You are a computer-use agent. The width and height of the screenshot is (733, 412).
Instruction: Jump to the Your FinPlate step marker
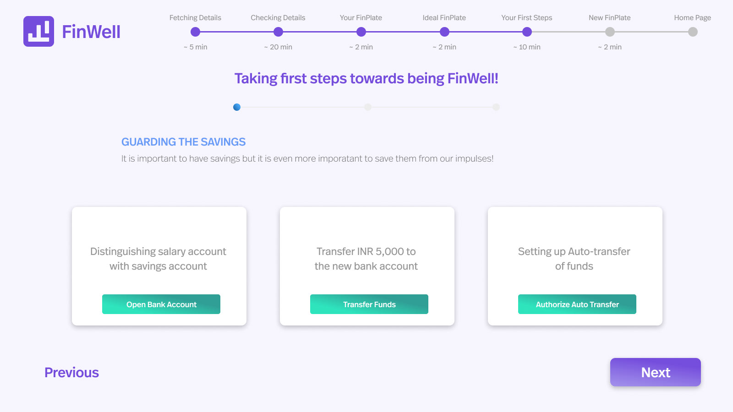(x=361, y=32)
